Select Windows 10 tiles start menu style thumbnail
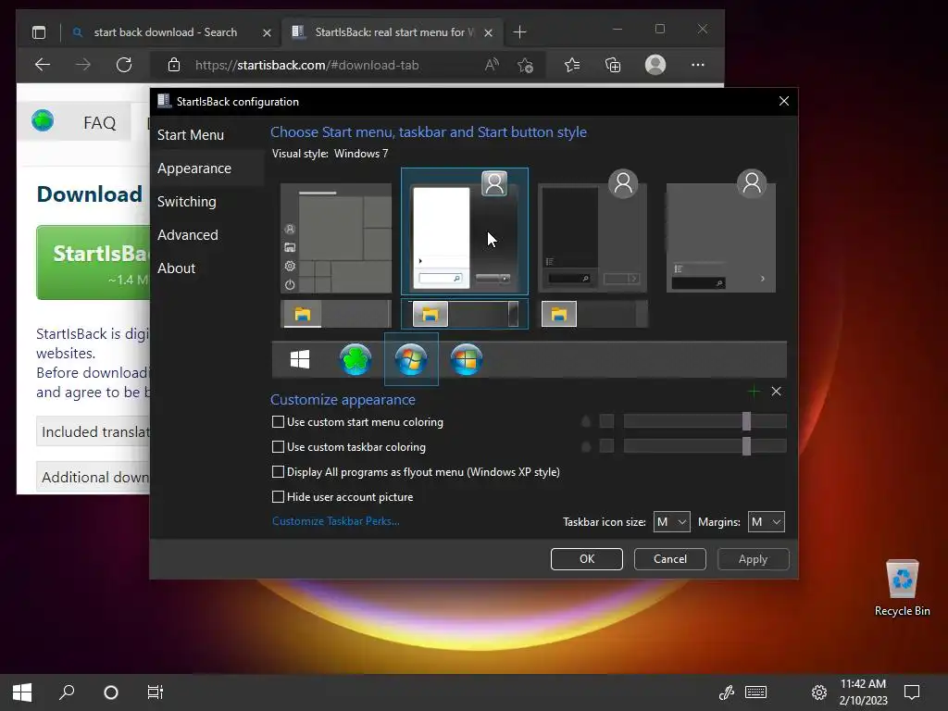The image size is (948, 711). pyautogui.click(x=336, y=238)
